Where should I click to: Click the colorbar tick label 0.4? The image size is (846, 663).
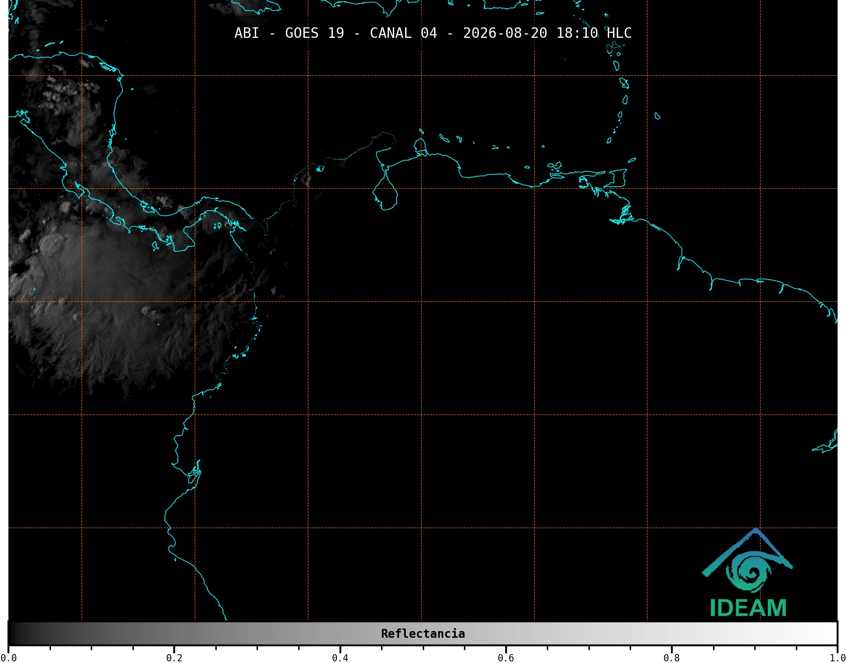(340, 658)
